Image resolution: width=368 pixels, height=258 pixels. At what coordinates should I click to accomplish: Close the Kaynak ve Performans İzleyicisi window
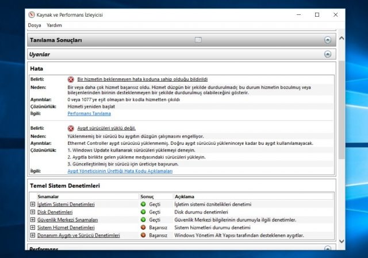(336, 15)
